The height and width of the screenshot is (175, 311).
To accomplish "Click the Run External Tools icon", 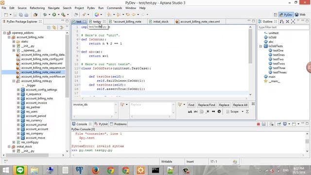I will click(x=63, y=15).
